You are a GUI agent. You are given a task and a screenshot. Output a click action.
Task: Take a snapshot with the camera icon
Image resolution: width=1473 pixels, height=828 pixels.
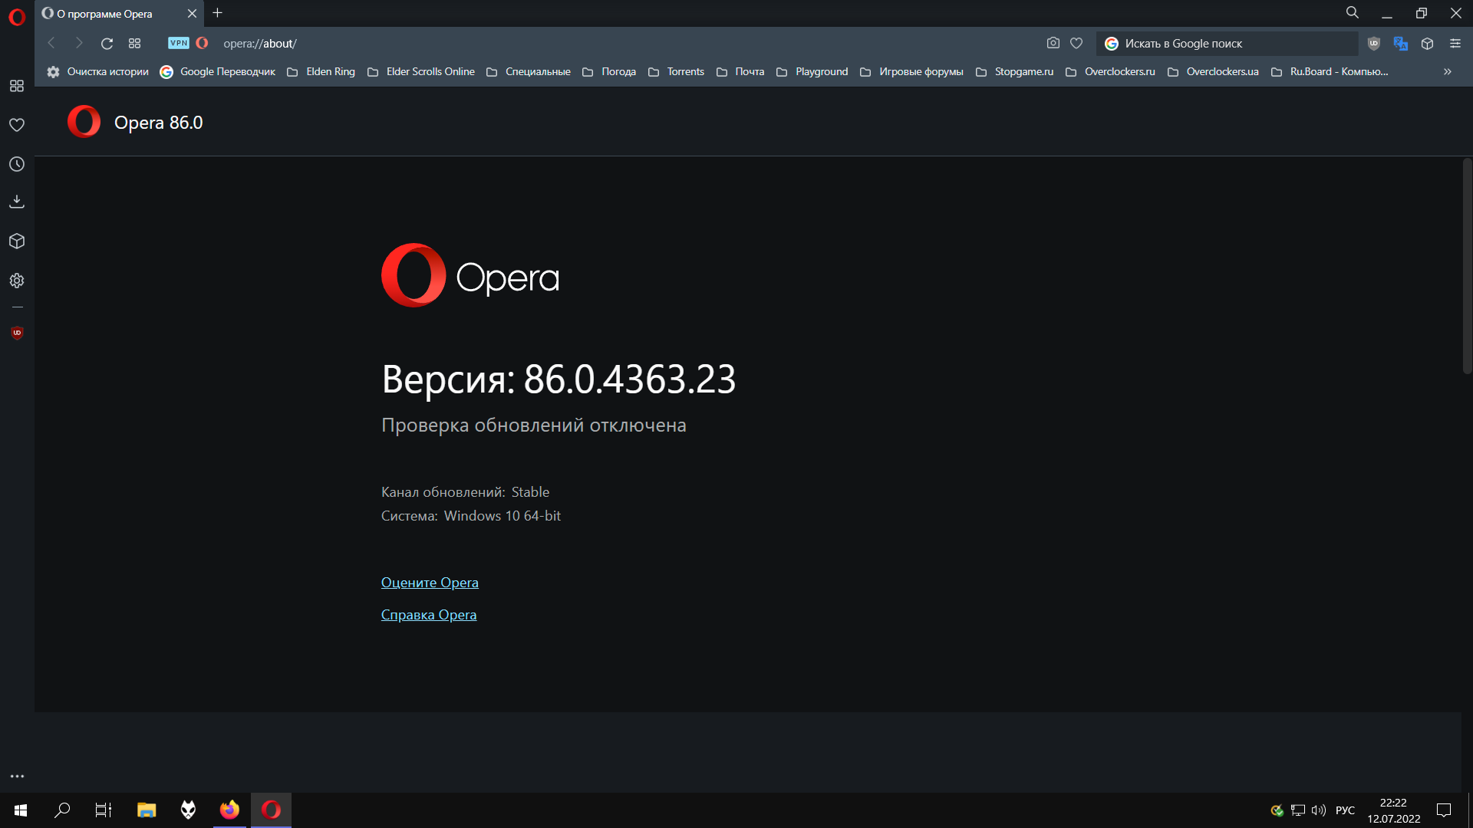point(1053,43)
